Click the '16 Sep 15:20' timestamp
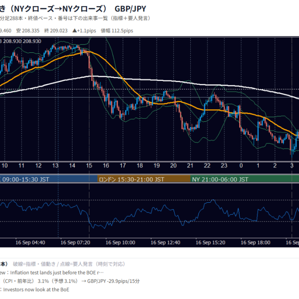299x299 pixels. click(210, 243)
